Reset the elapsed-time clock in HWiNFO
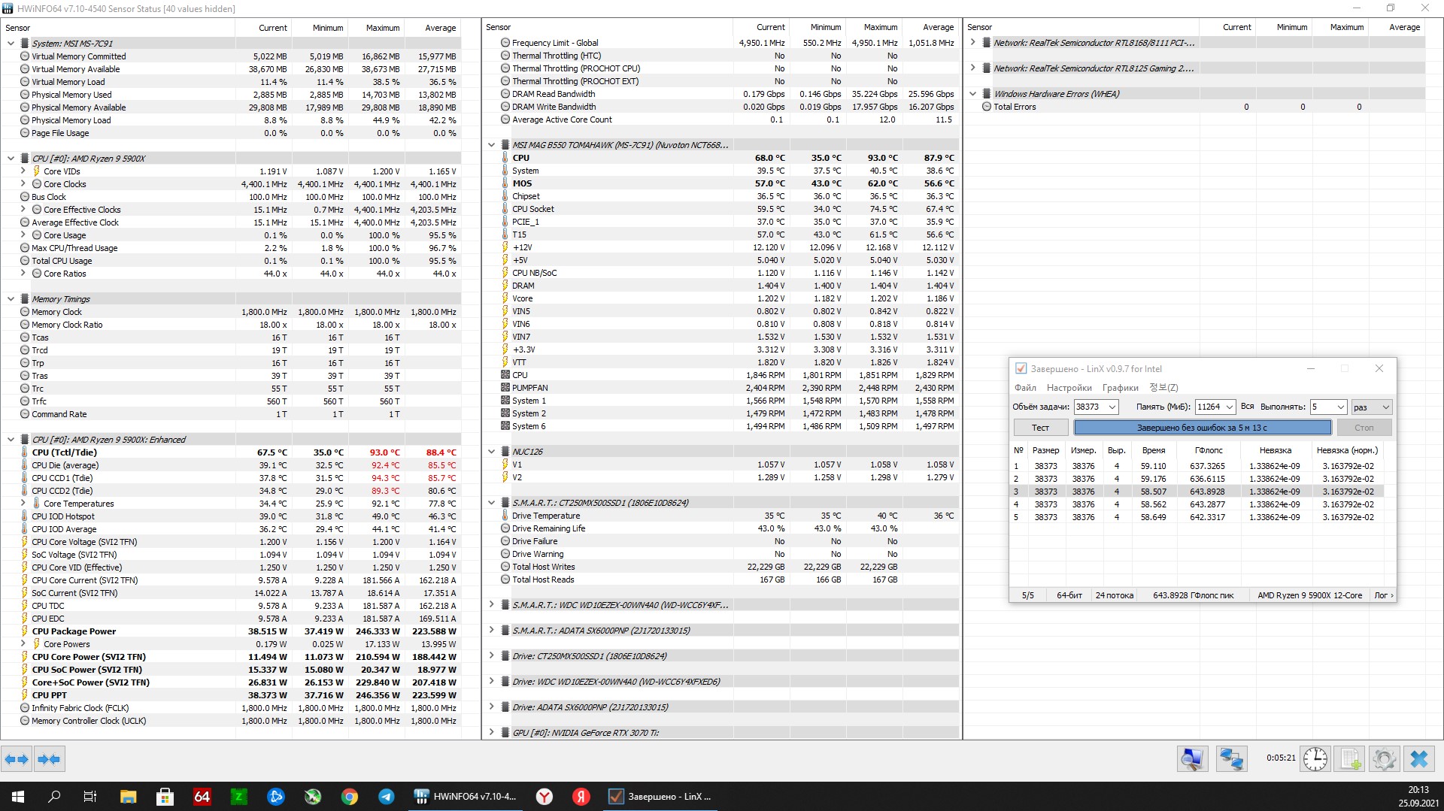Viewport: 1444px width, 811px height. click(1315, 759)
